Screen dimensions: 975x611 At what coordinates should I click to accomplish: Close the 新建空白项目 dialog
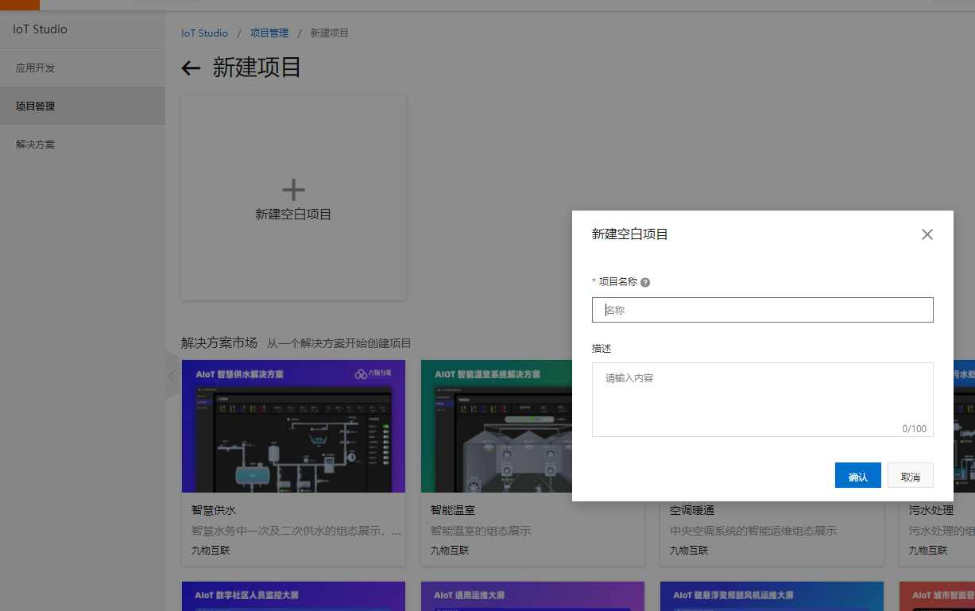[927, 234]
